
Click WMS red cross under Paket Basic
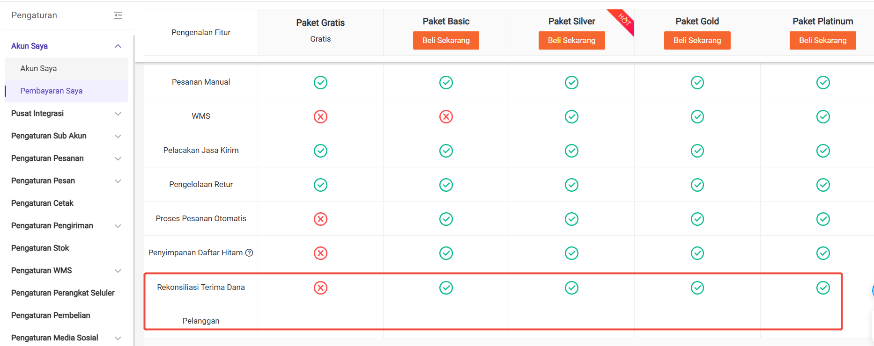[446, 116]
